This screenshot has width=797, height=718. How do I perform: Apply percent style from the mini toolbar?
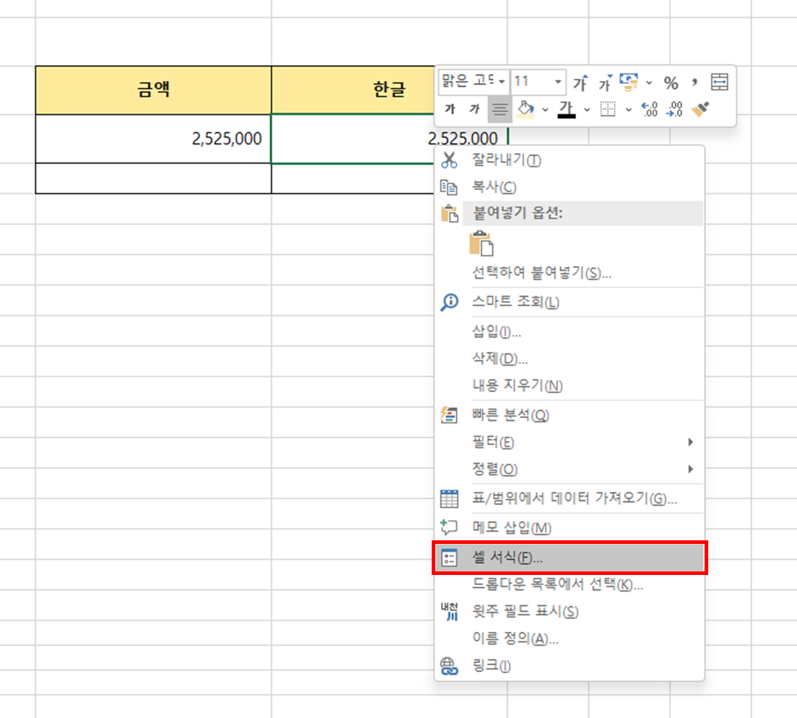(x=671, y=82)
